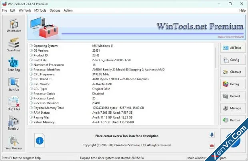Click the elapsed time status bar text
The height and width of the screenshot is (161, 248).
[112, 158]
